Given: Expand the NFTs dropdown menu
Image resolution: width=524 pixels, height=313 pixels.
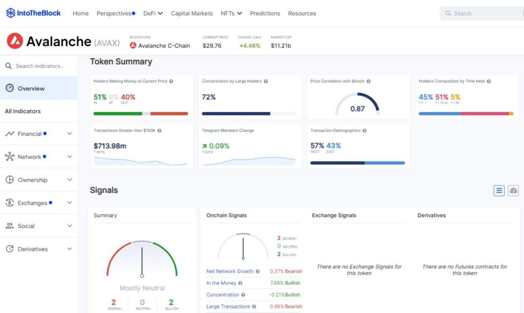Looking at the screenshot, I should click(231, 13).
